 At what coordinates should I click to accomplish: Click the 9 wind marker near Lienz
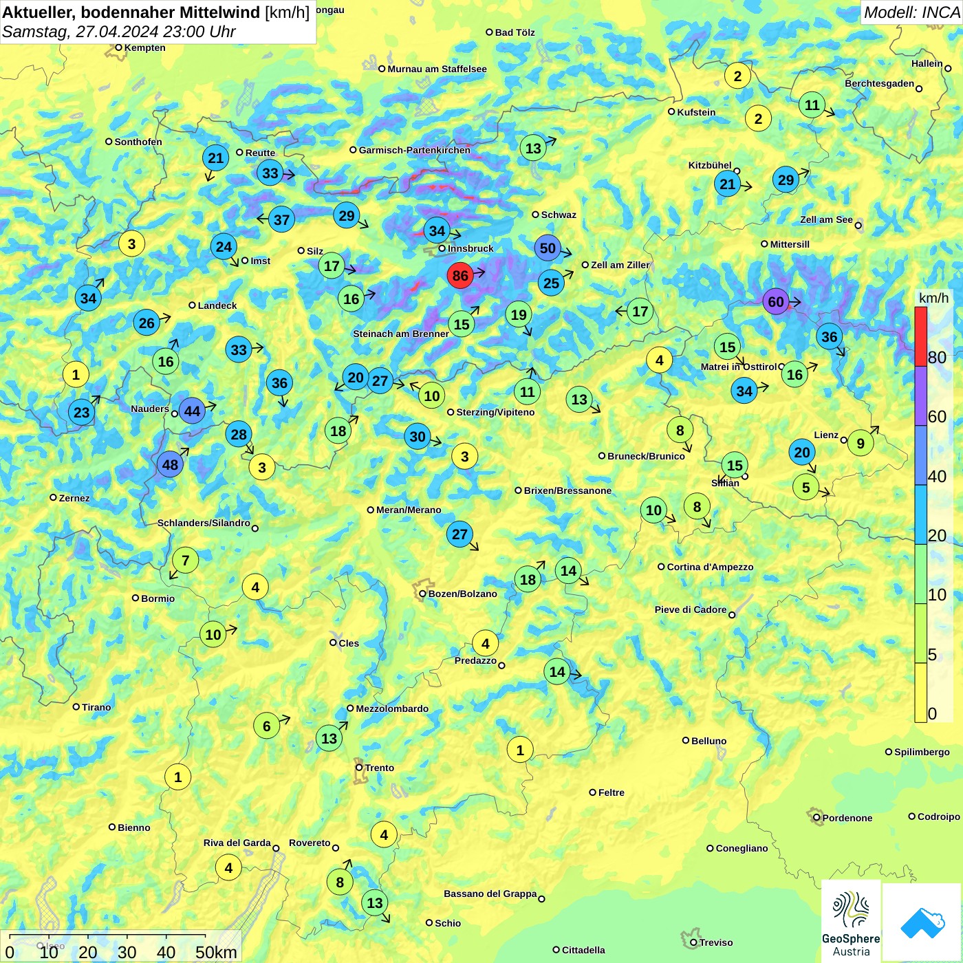861,443
